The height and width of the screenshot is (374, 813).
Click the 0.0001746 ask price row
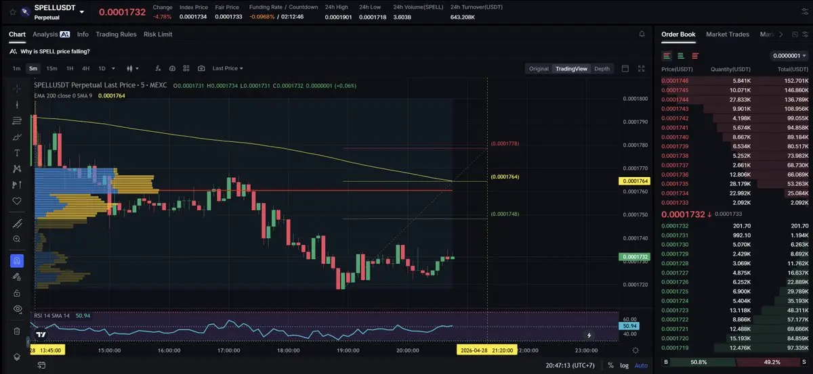point(734,80)
